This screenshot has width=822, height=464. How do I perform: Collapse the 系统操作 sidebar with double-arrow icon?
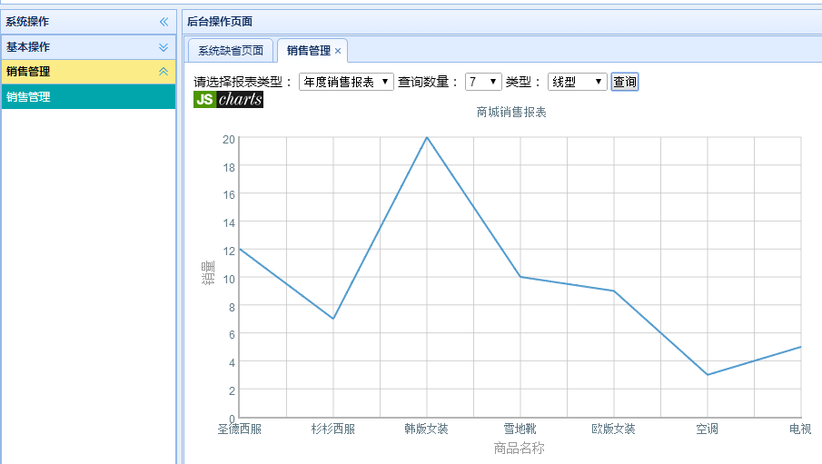(164, 22)
